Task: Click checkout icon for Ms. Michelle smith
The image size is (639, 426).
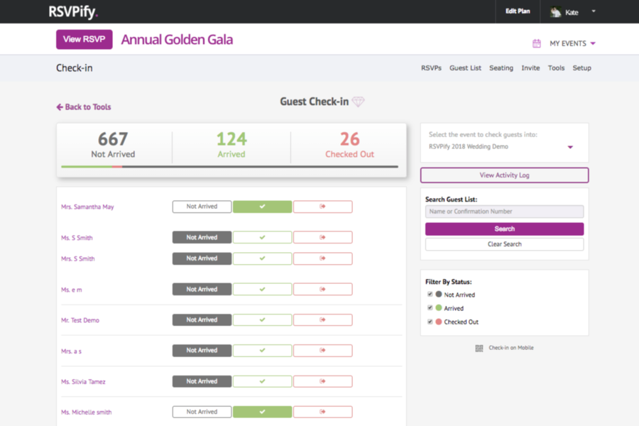Action: coord(323,412)
